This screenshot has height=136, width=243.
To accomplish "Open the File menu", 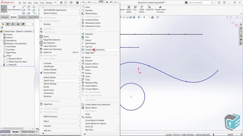I will 20,3.
